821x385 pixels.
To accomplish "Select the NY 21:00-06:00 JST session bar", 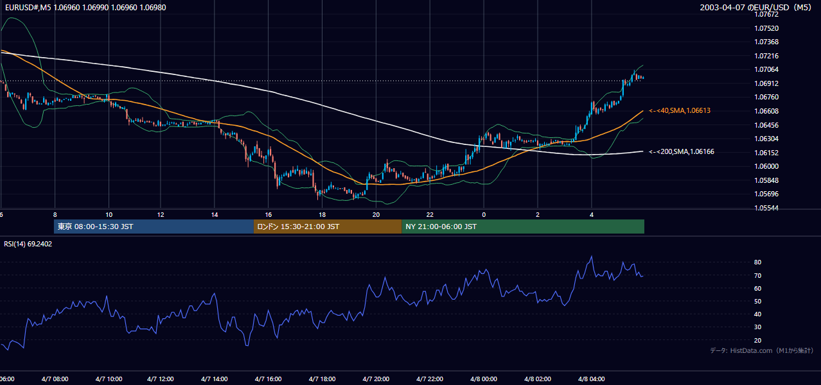I will (523, 227).
